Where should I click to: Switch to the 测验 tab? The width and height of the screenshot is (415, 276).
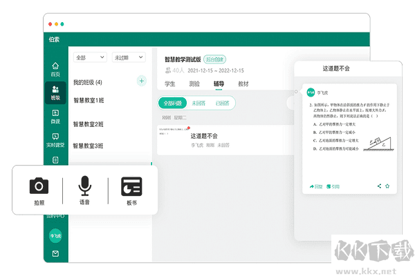click(194, 84)
